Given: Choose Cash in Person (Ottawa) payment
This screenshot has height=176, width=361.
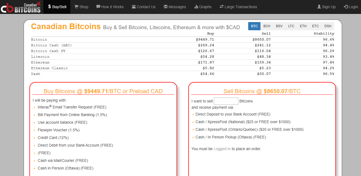Looking at the screenshot, I should click(66, 168).
